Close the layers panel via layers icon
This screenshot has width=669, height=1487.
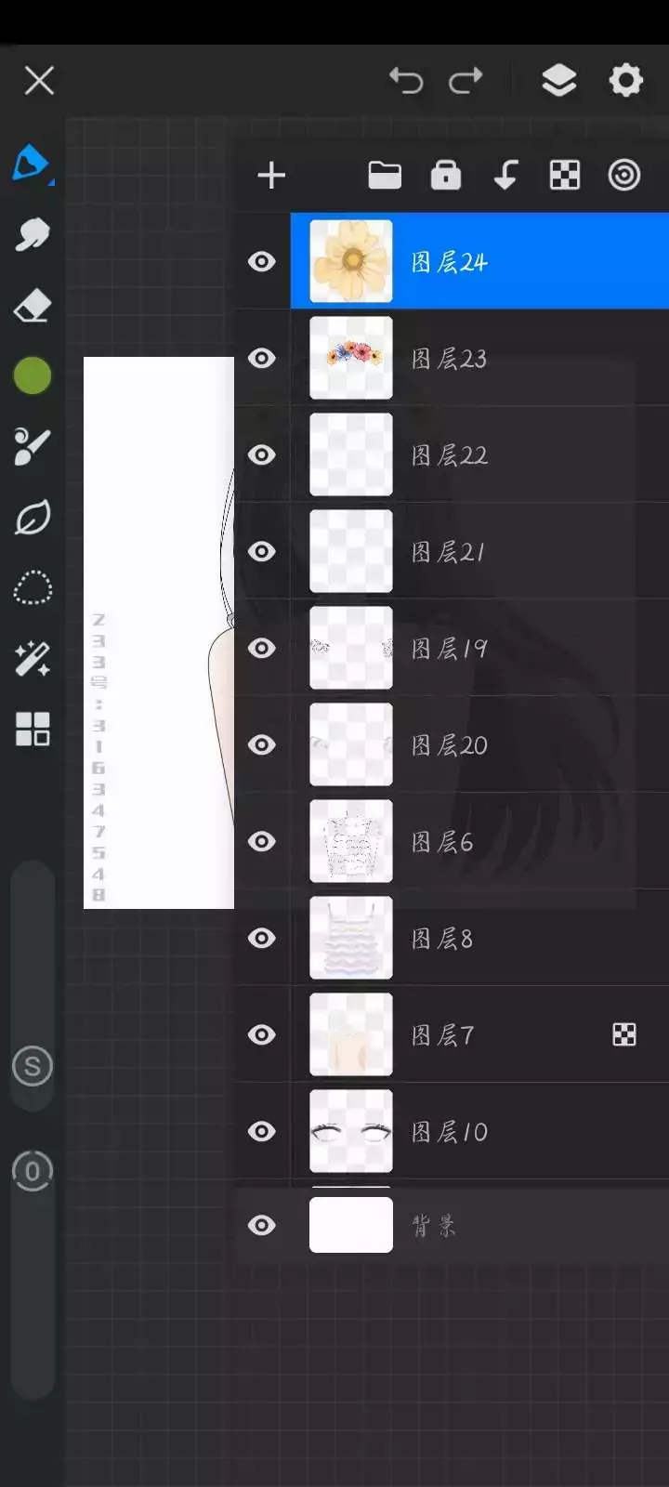click(559, 81)
